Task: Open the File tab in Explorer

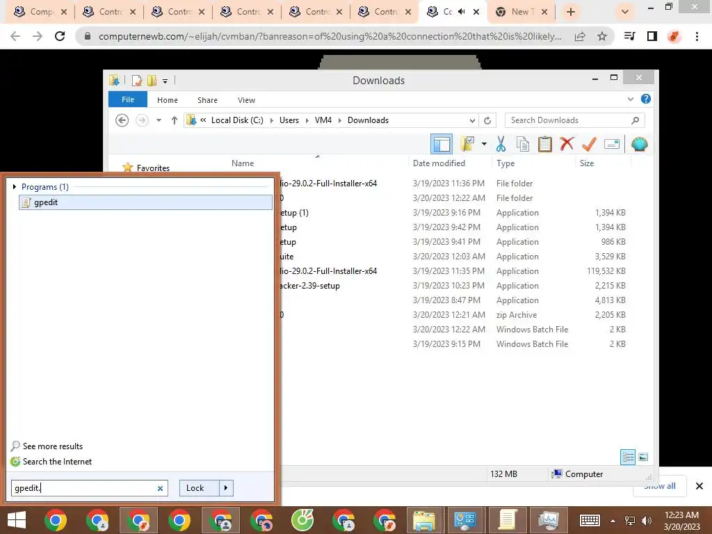Action: [128, 99]
